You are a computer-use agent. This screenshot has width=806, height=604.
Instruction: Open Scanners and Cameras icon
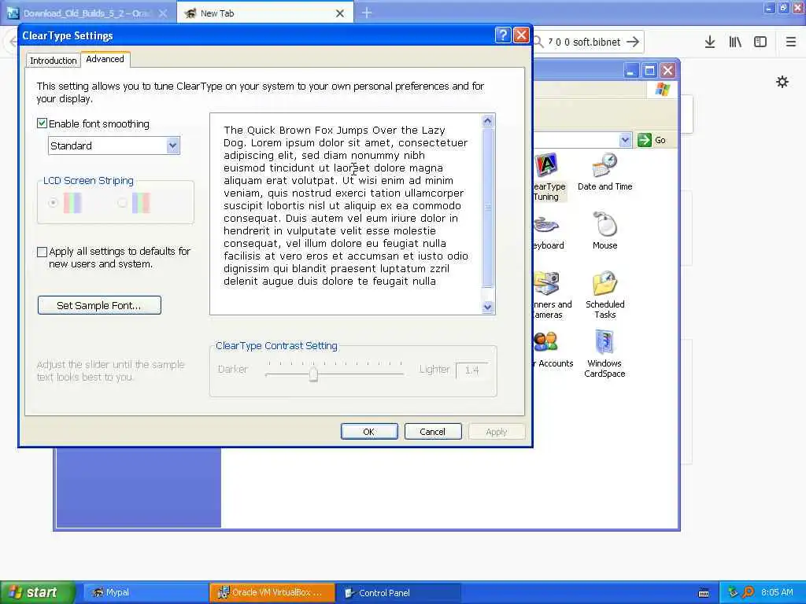click(551, 295)
